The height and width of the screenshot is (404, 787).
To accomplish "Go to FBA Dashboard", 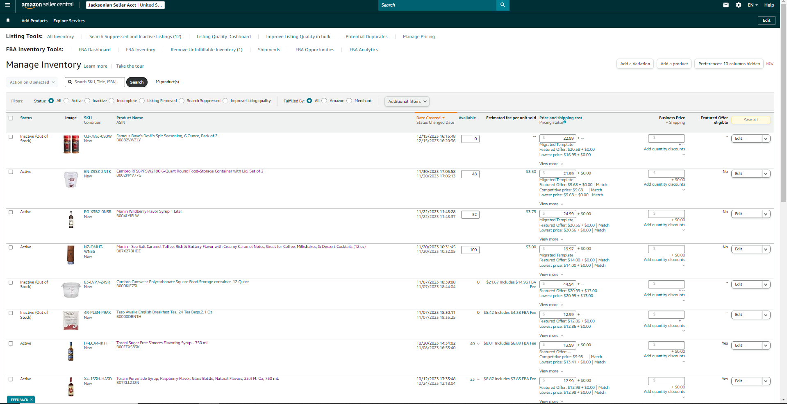I will (95, 50).
